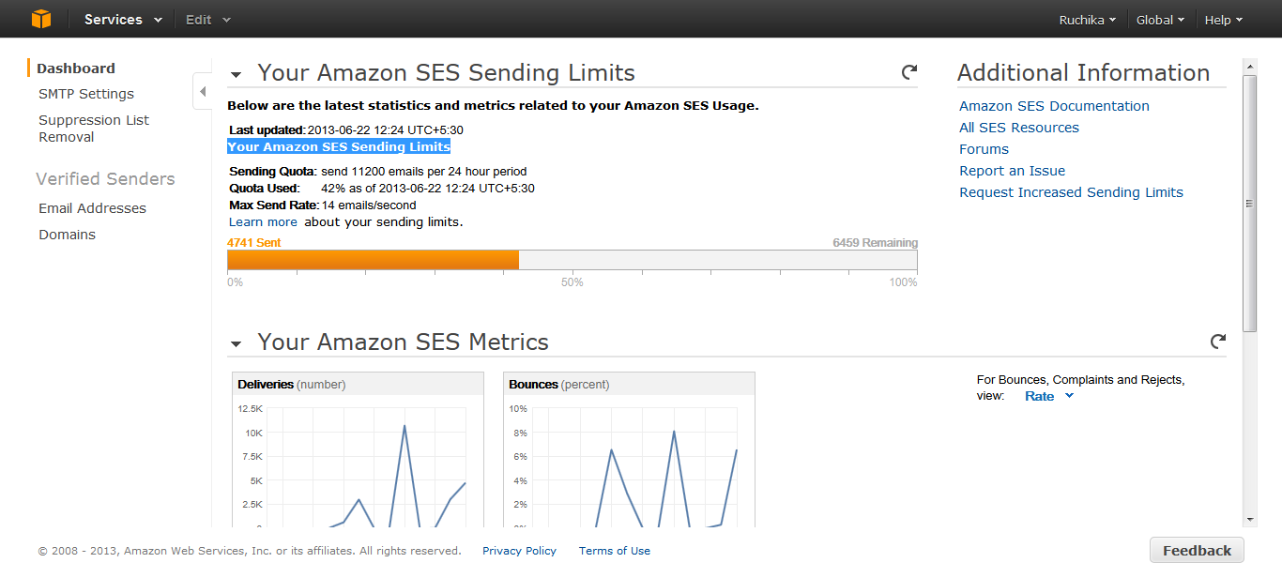The width and height of the screenshot is (1282, 578).
Task: Refresh the SES Sending Limits section
Action: point(908,72)
